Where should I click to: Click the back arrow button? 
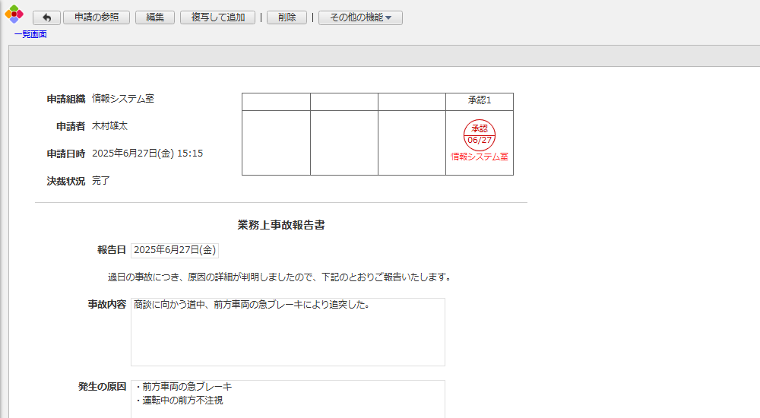pos(46,17)
